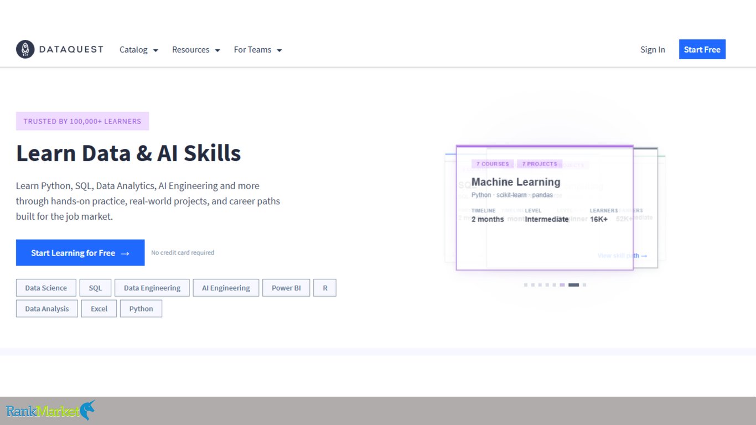This screenshot has width=756, height=425.
Task: Click the TRUSTED BY 100,000+ LEARNERS badge
Action: pyautogui.click(x=82, y=121)
